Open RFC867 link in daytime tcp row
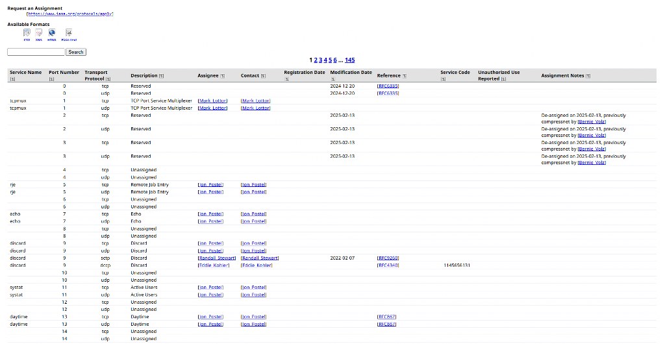The height and width of the screenshot is (344, 665). [387, 317]
